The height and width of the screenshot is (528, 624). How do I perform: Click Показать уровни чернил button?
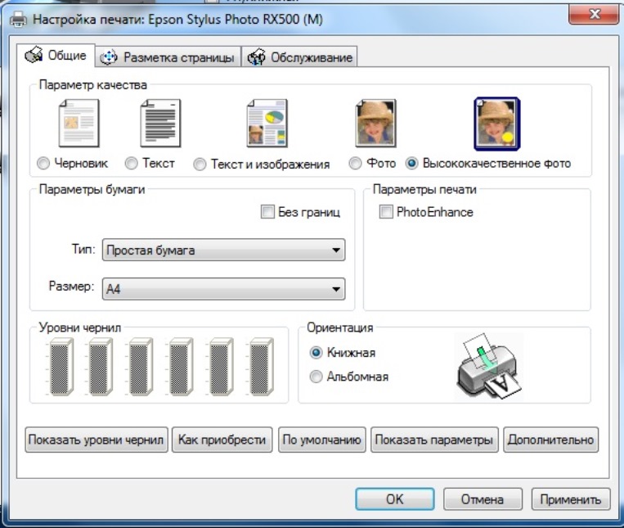click(x=97, y=440)
